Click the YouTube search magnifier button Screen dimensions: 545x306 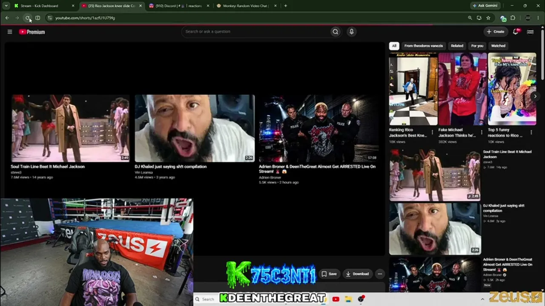pyautogui.click(x=336, y=31)
